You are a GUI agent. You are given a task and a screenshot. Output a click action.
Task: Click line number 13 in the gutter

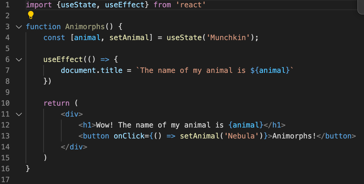pyautogui.click(x=5, y=136)
